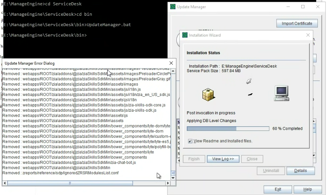Viewport: 327px width, 195px height.
Task: Click error dialog horizontal scrollbar left arrow
Action: coord(5,183)
